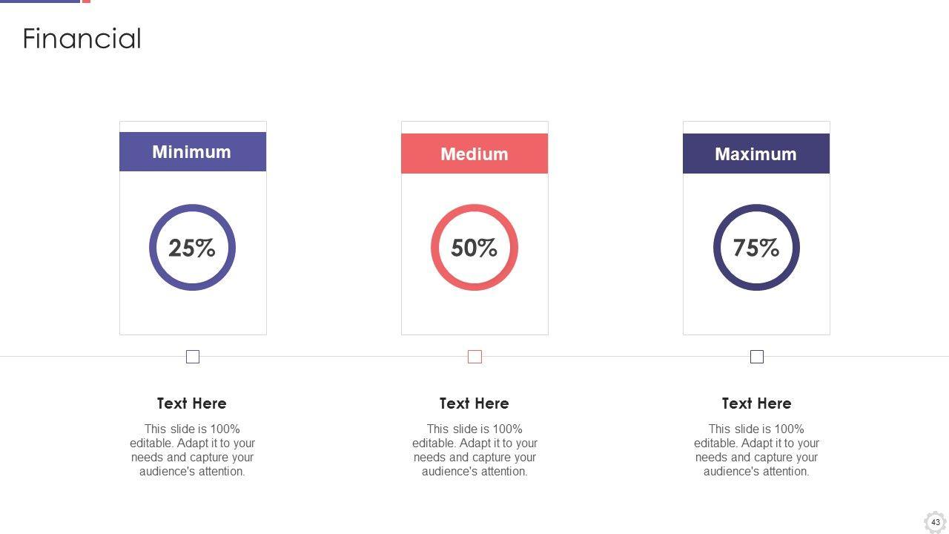The height and width of the screenshot is (534, 949).
Task: Check the square marker below the Maximum card
Action: coord(757,357)
